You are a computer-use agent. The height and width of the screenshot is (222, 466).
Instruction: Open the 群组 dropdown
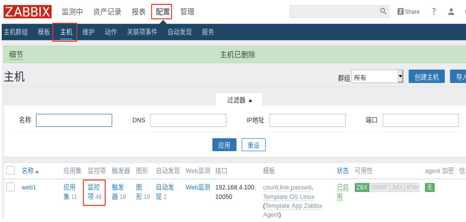point(378,77)
